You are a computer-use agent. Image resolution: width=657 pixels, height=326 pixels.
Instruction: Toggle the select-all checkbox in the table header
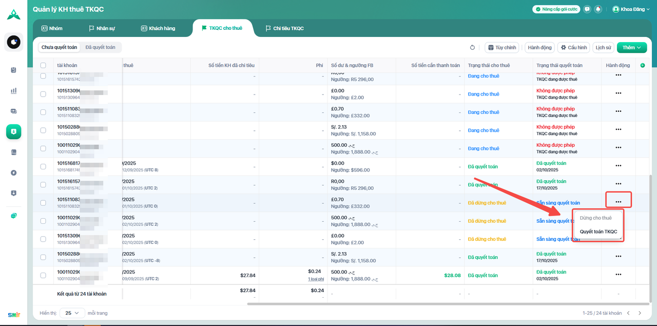pos(43,65)
